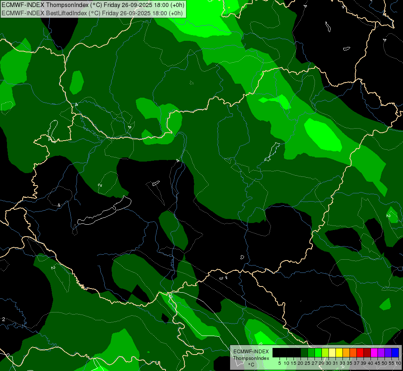Click the BestLiftedIndex title line at top

tap(92, 13)
